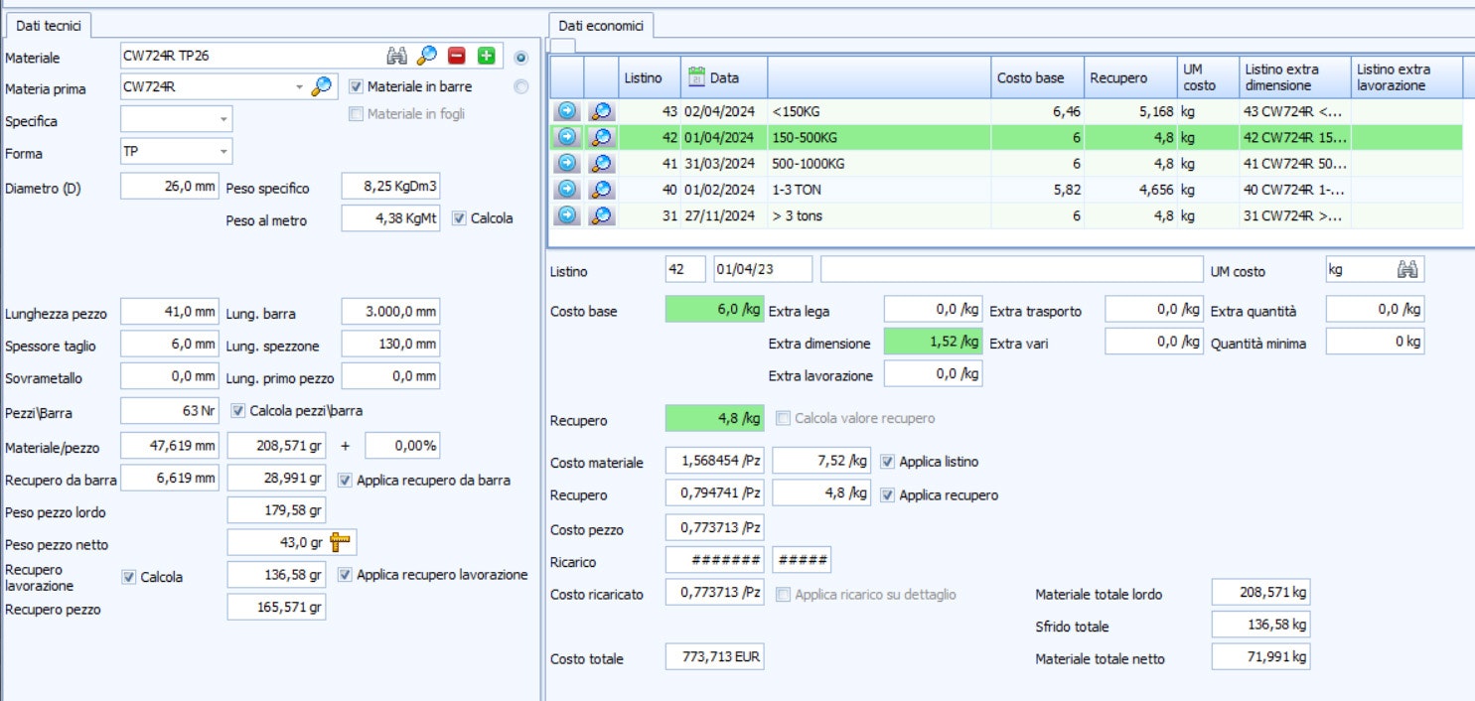This screenshot has width=1475, height=701.
Task: Click the binoculars search icon beside Materiale
Action: click(397, 56)
